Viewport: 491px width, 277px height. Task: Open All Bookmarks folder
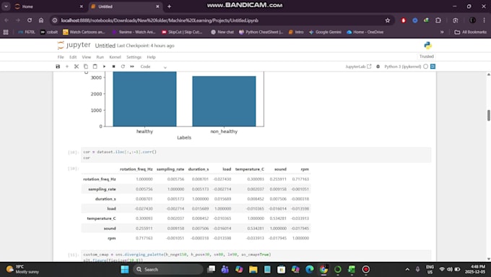(470, 32)
